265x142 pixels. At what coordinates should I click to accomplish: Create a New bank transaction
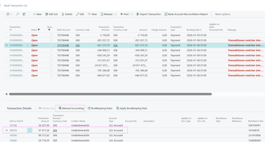pyautogui.click(x=37, y=14)
